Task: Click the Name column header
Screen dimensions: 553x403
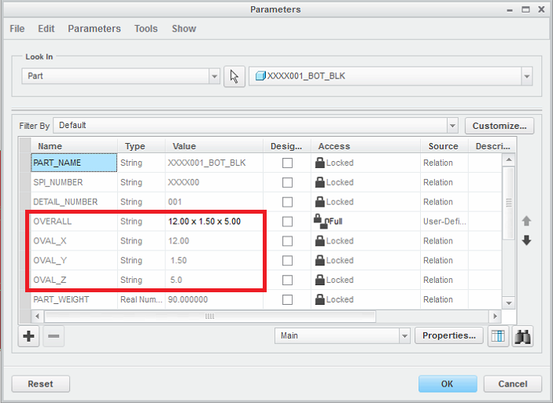Action: click(x=74, y=146)
